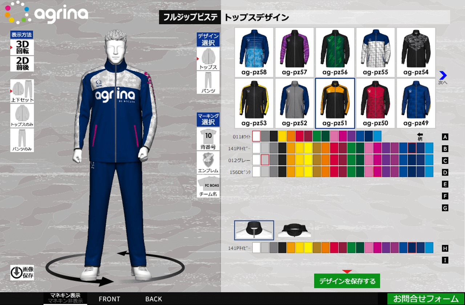
Task: Select white swatch in row B
Action: coord(256,148)
